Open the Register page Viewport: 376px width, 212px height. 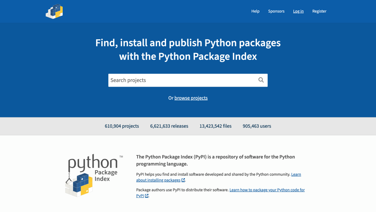(x=319, y=11)
